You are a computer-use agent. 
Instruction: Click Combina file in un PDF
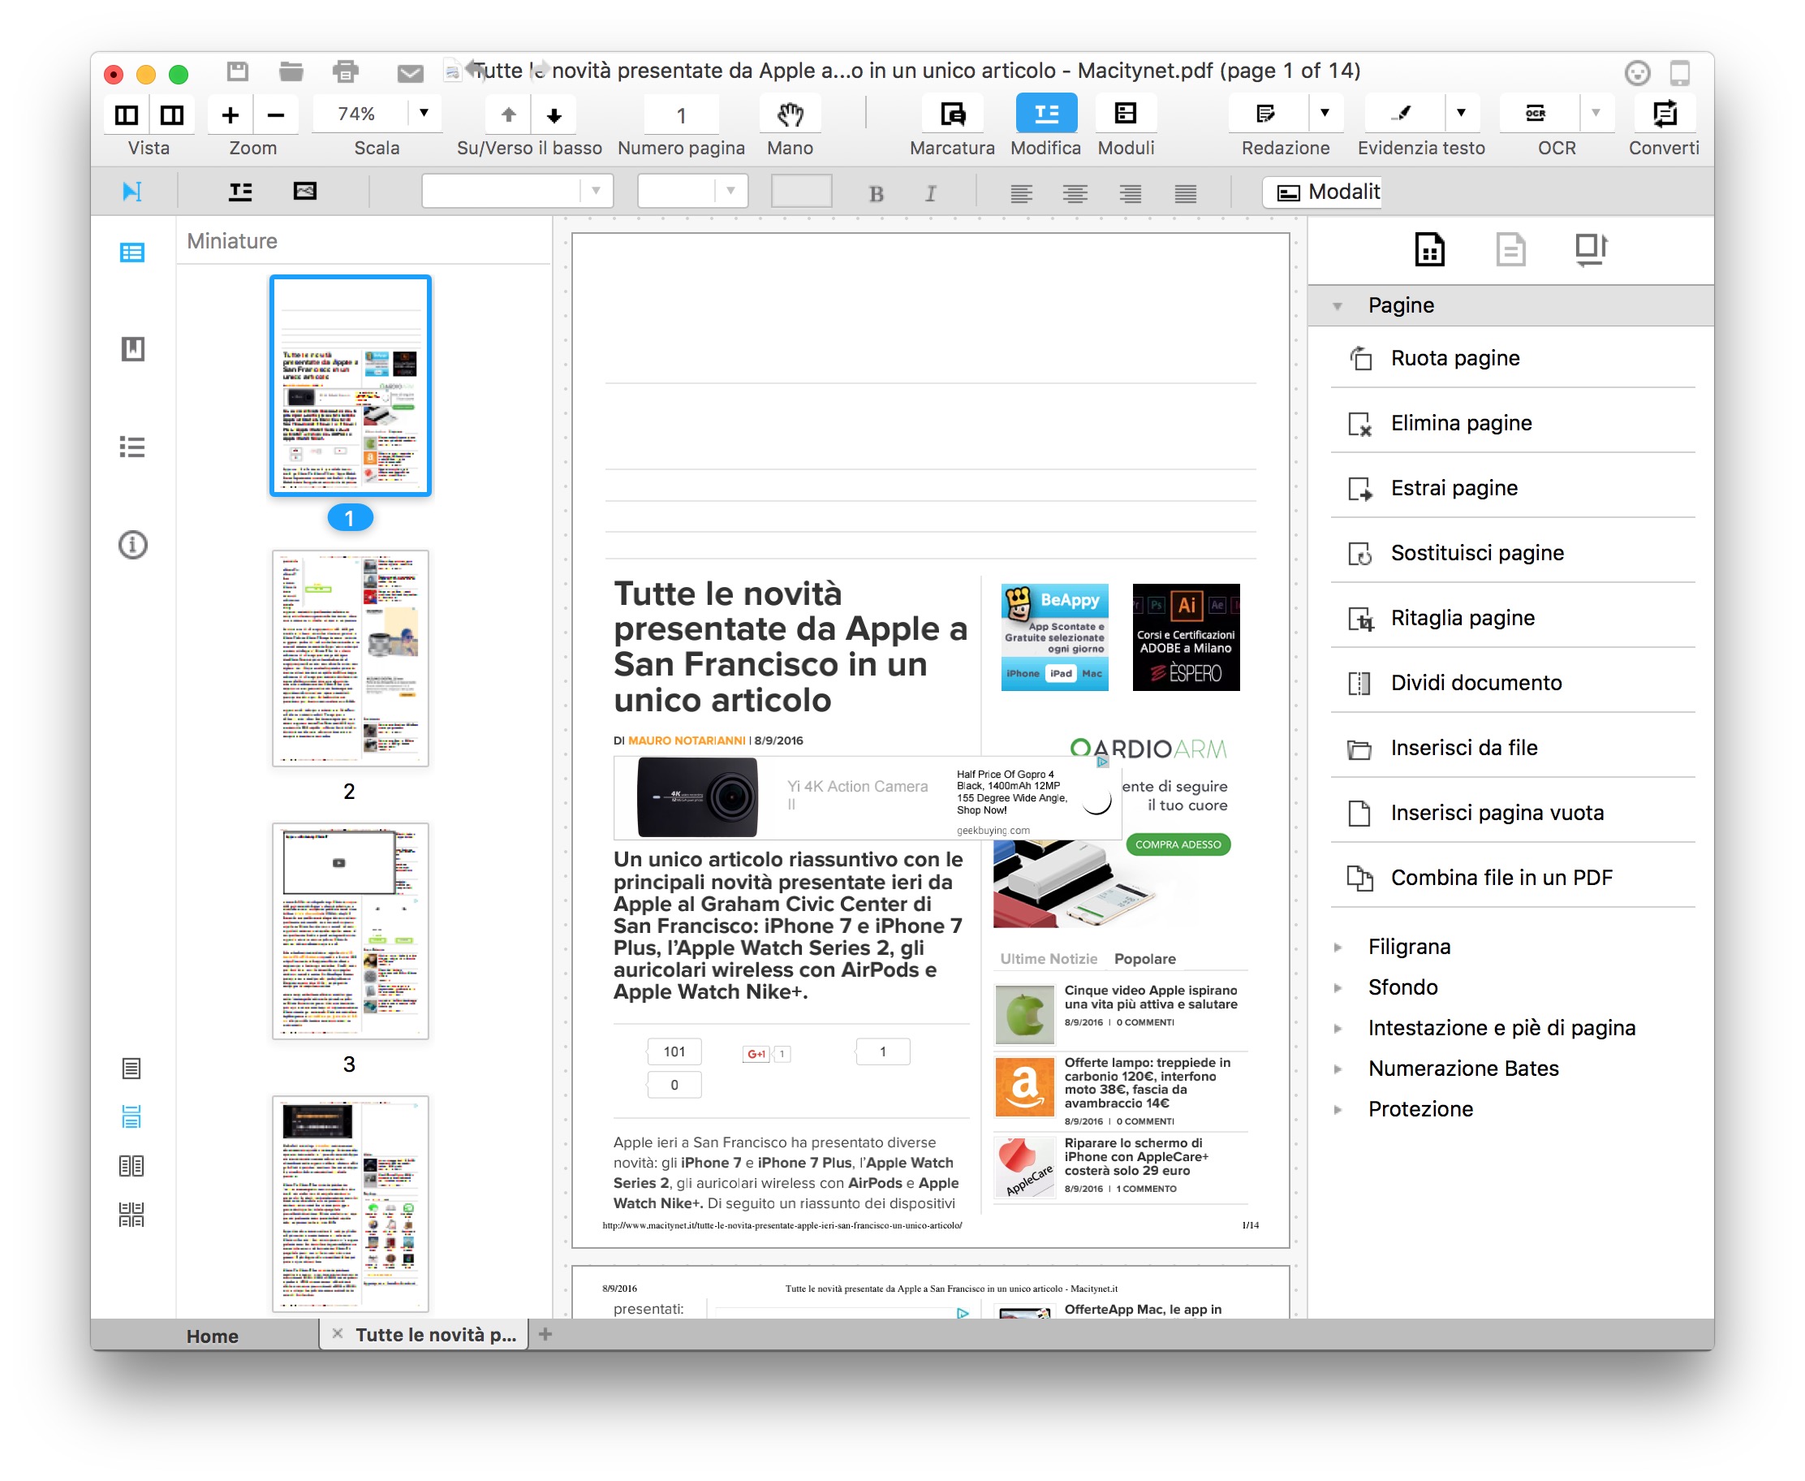click(x=1501, y=878)
